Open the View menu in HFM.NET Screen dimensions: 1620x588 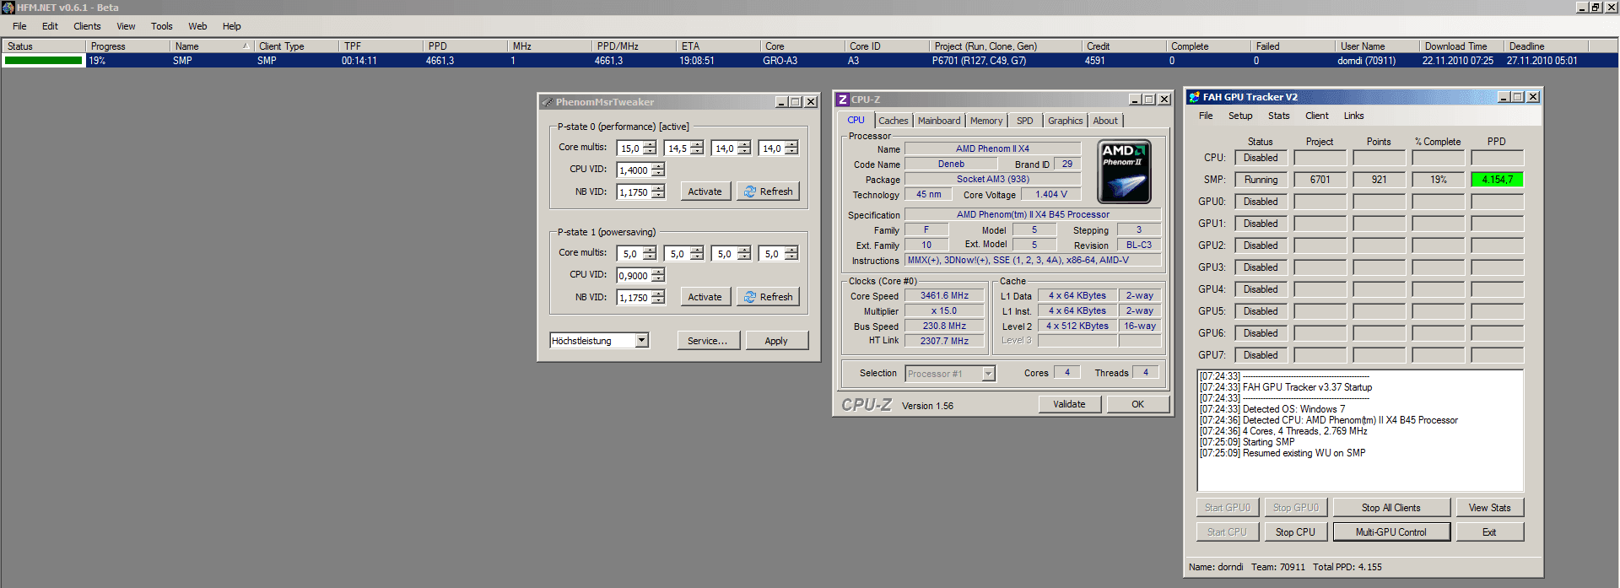tap(126, 26)
